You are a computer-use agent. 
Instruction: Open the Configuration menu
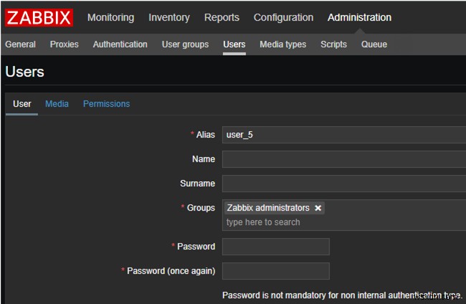[x=283, y=17]
